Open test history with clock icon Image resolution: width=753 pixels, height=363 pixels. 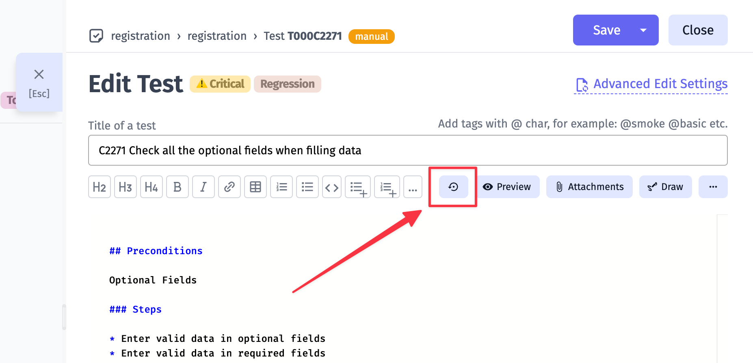click(454, 187)
